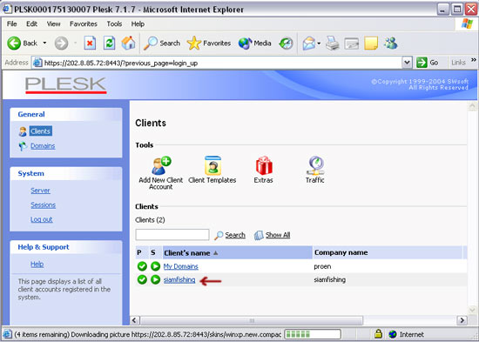The width and height of the screenshot is (479, 342).
Task: Click the PLESK logo
Action: point(65,85)
